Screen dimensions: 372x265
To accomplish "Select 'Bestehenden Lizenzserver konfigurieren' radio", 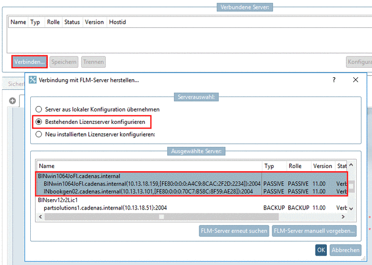I will tap(90, 122).
